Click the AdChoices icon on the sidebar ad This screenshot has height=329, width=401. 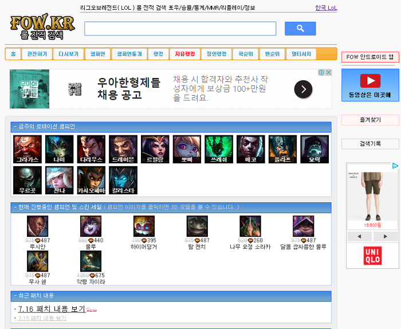click(x=395, y=166)
